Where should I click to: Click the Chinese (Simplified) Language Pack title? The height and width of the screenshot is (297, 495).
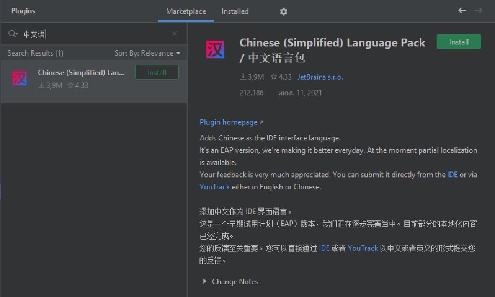click(x=333, y=50)
